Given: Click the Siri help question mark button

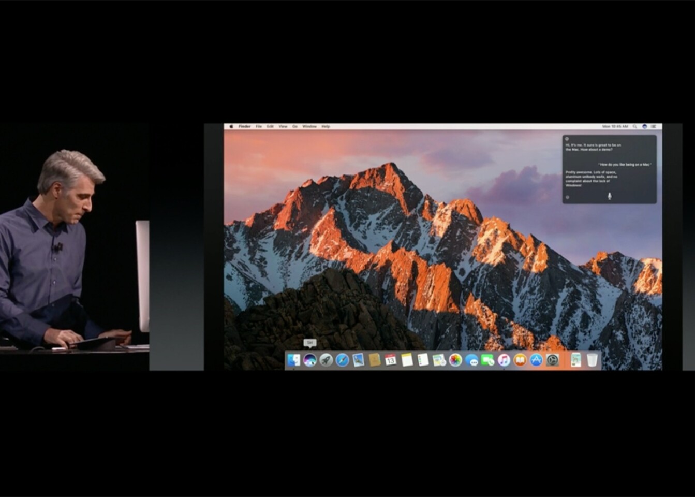Looking at the screenshot, I should coord(568,197).
